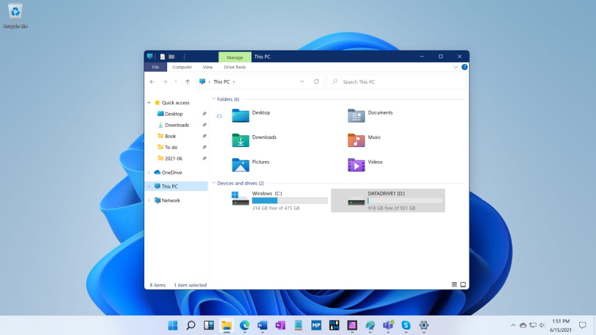
Task: Refresh the This PC view
Action: (x=316, y=81)
